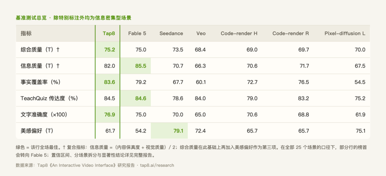The image size is (386, 176).
Task: Select 84.5 in the Tap8 column
Action: tap(110, 98)
